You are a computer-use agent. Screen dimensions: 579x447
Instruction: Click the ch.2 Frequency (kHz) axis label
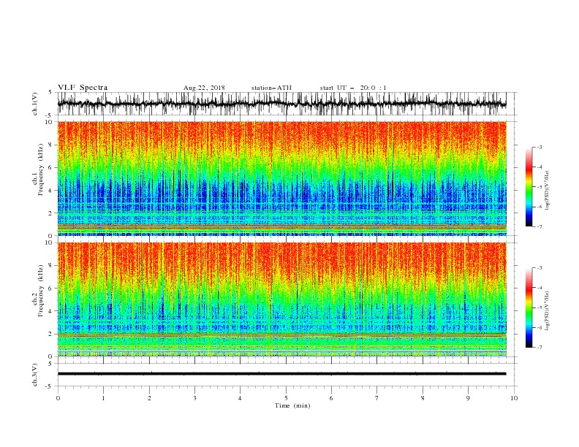(x=38, y=291)
